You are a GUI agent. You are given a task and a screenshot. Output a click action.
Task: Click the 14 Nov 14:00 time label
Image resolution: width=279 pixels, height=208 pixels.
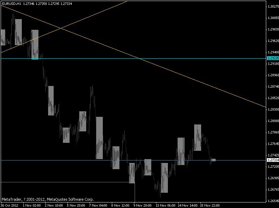(188, 206)
